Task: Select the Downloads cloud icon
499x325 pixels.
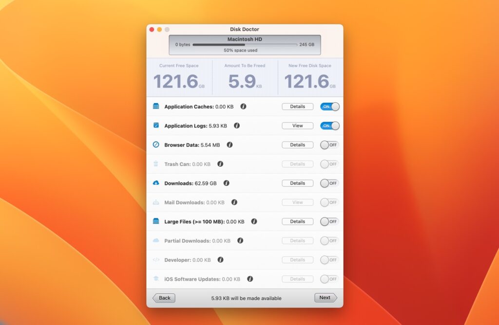Action: (157, 183)
